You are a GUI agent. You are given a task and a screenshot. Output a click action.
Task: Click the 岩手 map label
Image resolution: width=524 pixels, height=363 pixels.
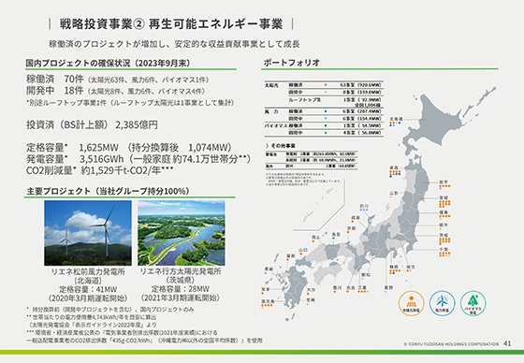[444, 182]
